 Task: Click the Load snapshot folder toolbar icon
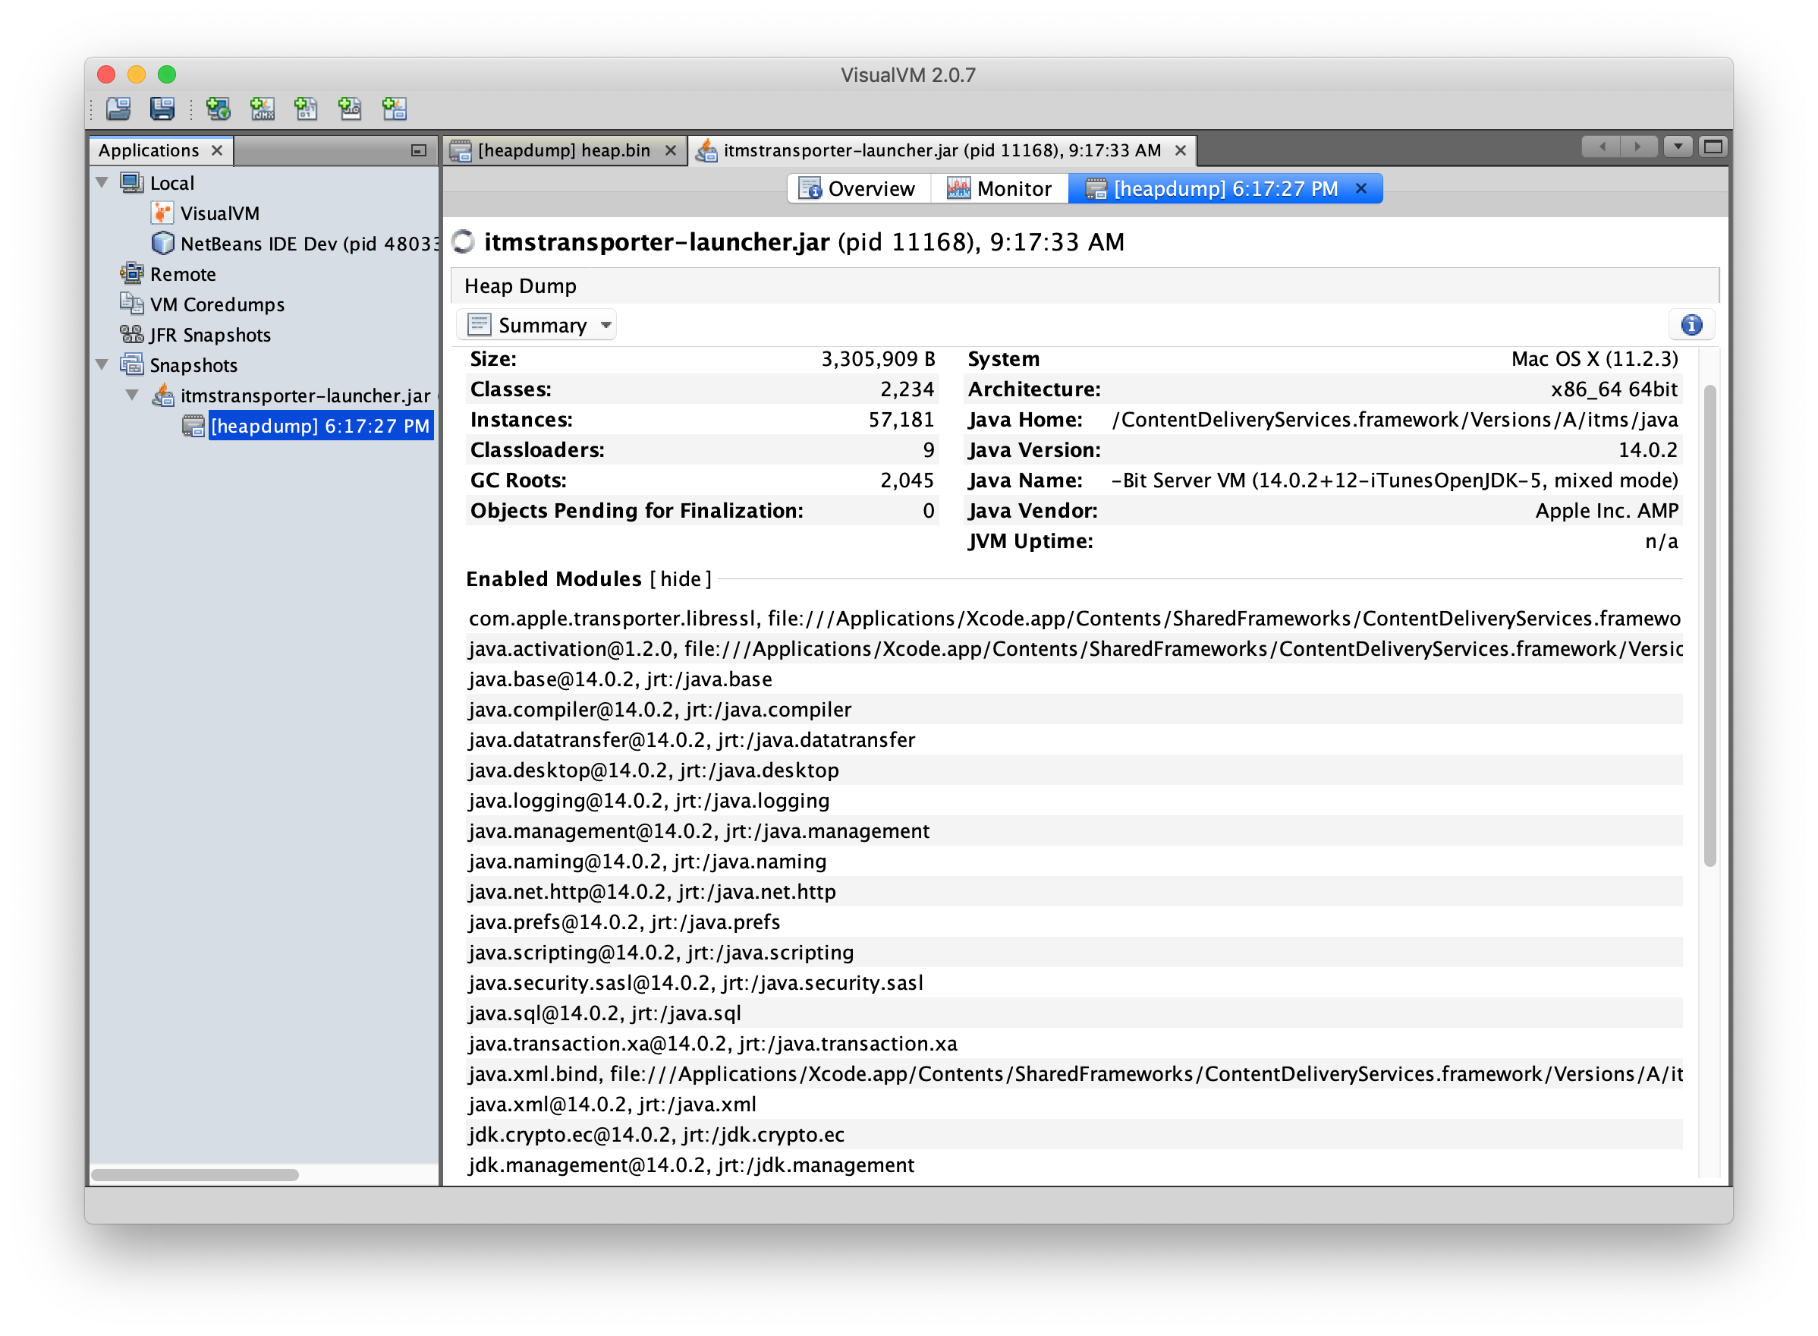point(118,108)
